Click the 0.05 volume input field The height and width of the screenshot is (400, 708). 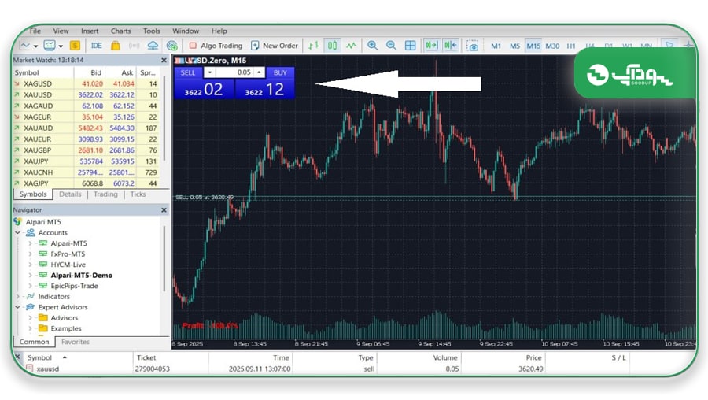pyautogui.click(x=234, y=72)
